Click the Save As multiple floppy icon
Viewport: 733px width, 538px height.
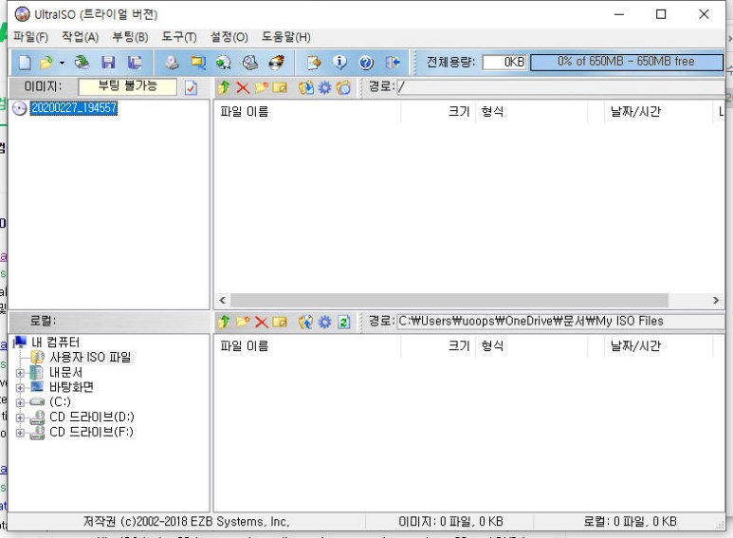coord(135,63)
